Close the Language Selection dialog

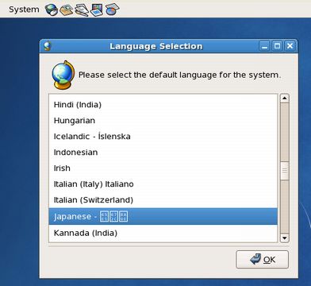coord(290,46)
